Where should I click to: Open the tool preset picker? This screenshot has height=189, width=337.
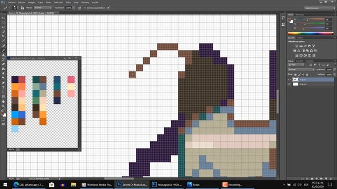point(6,8)
